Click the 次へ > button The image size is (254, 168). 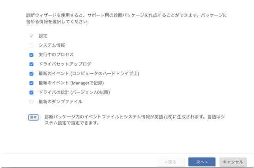[x=202, y=162]
